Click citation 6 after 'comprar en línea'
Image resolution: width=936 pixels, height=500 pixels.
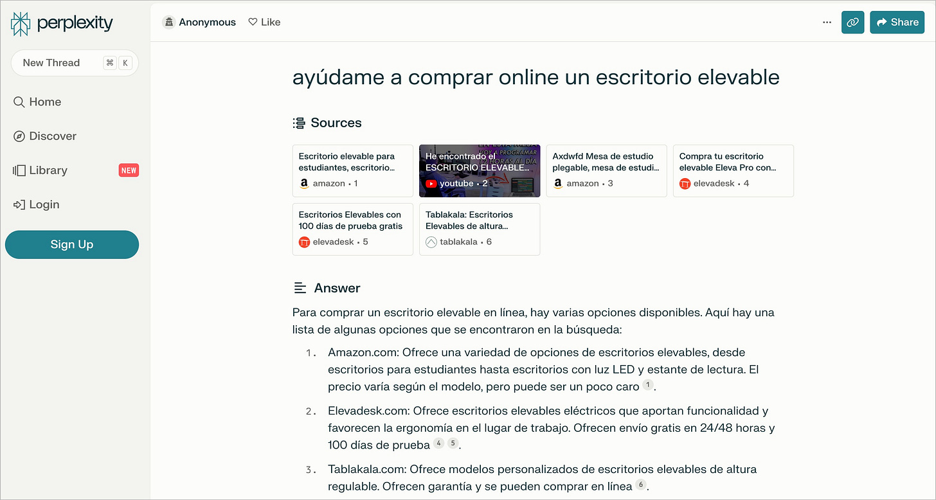pos(641,485)
